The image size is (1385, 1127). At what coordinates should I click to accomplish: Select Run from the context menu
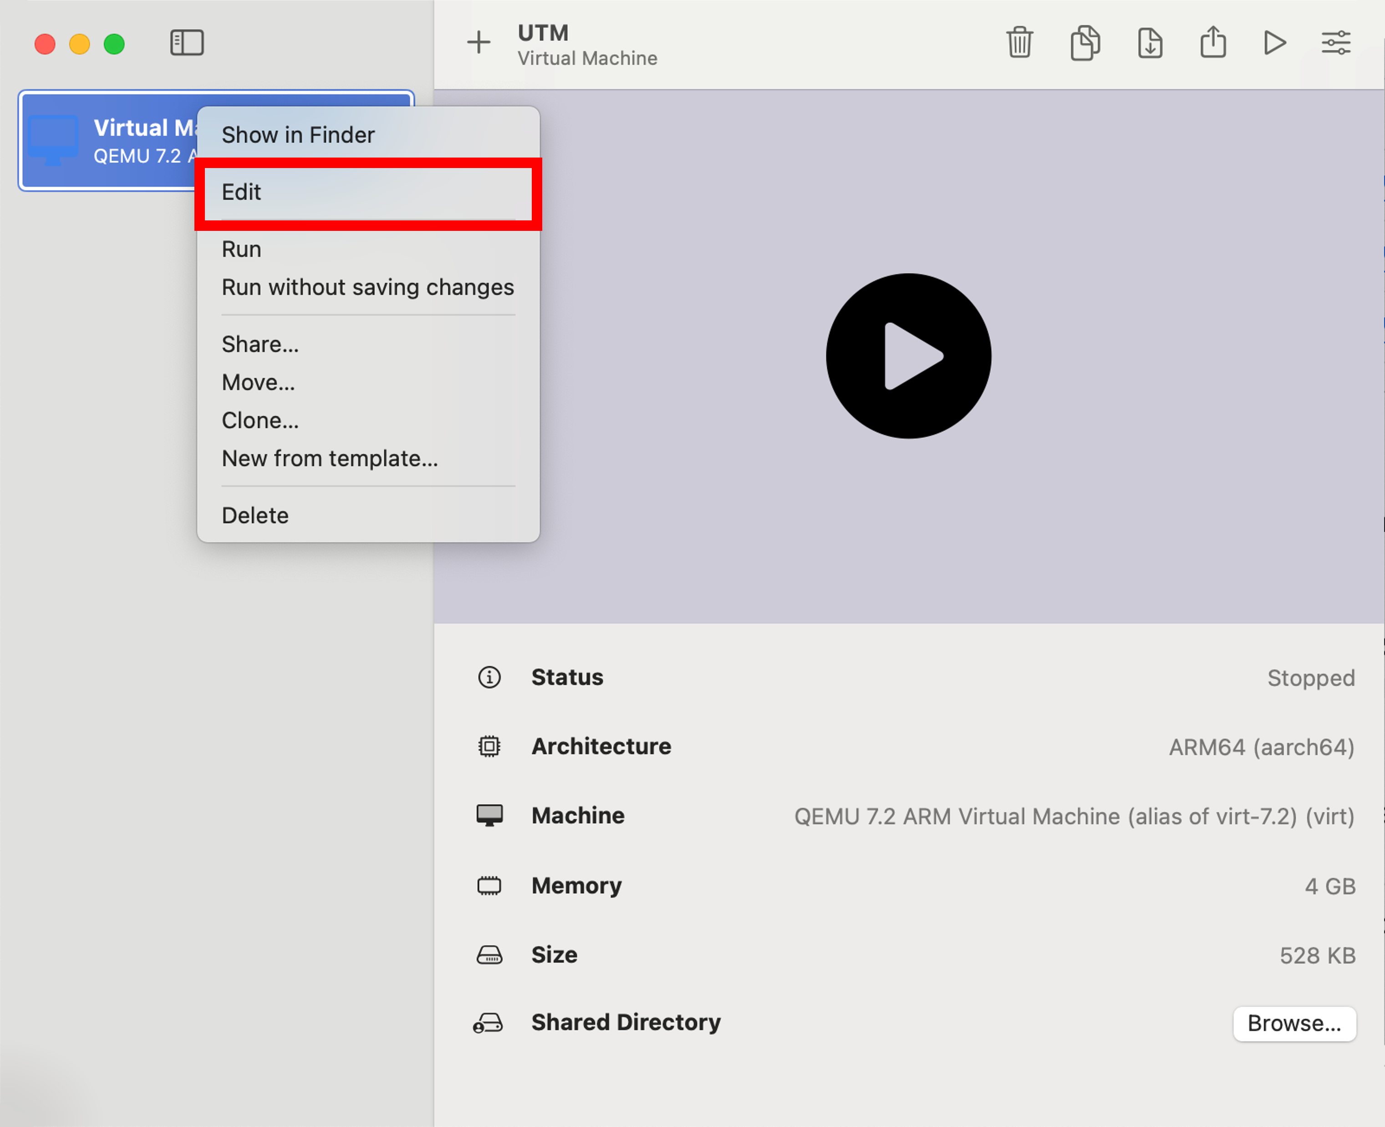point(241,249)
